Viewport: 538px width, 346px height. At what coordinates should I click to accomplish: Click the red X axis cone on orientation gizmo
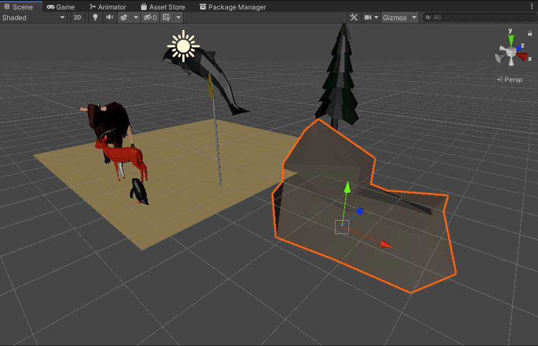click(522, 57)
